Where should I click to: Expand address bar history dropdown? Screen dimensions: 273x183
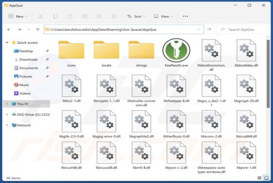(x=199, y=30)
